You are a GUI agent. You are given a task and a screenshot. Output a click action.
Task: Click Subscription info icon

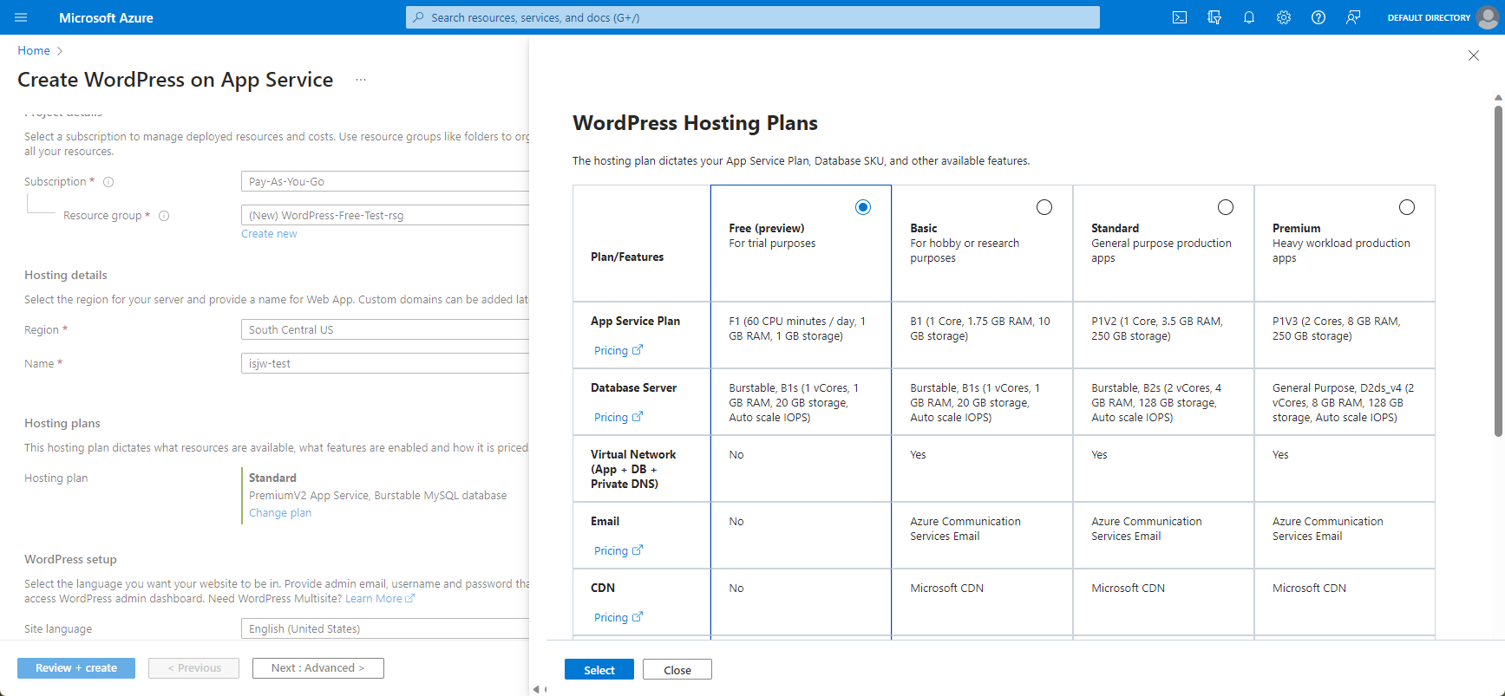point(108,182)
